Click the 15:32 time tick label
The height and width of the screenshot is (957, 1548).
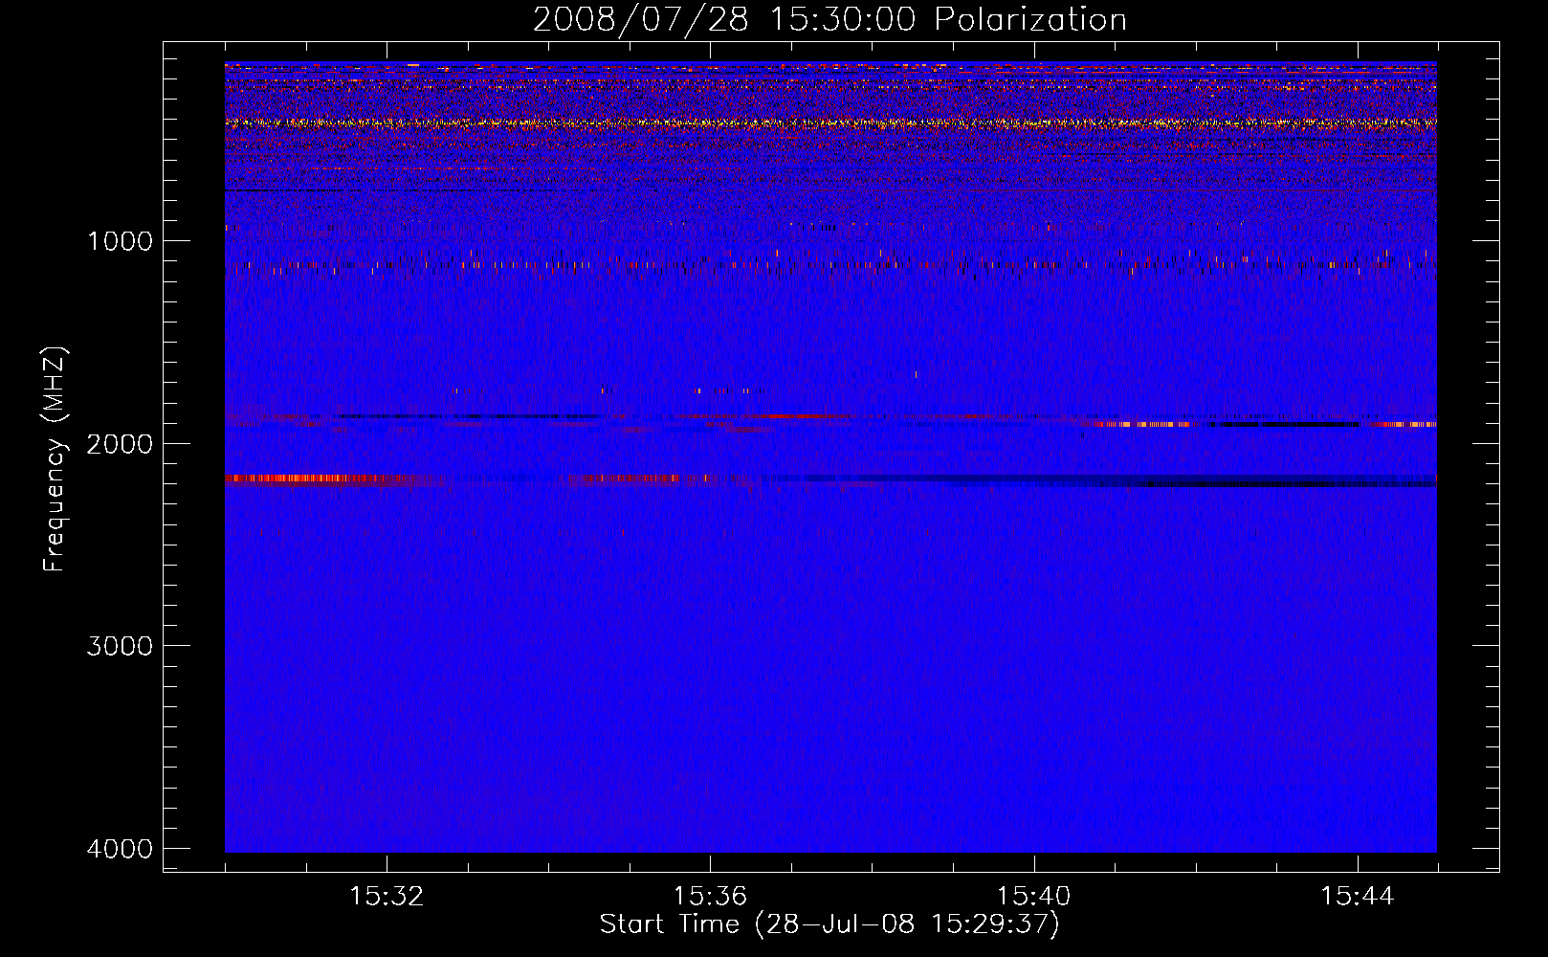(387, 897)
